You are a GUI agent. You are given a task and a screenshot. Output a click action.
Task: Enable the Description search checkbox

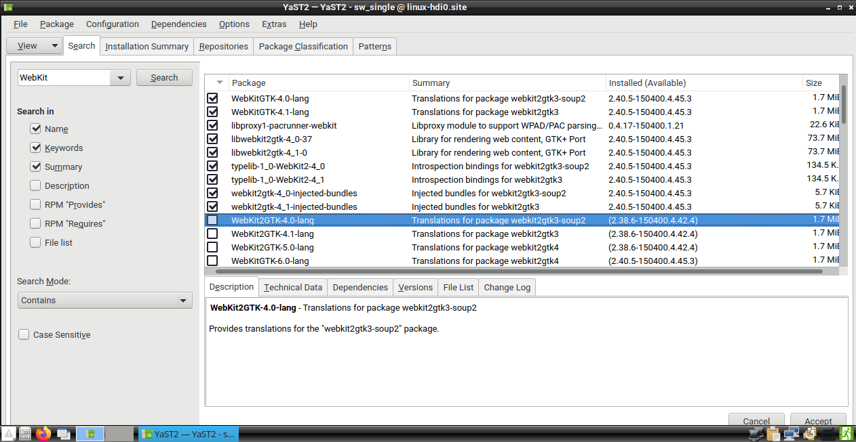tap(35, 185)
